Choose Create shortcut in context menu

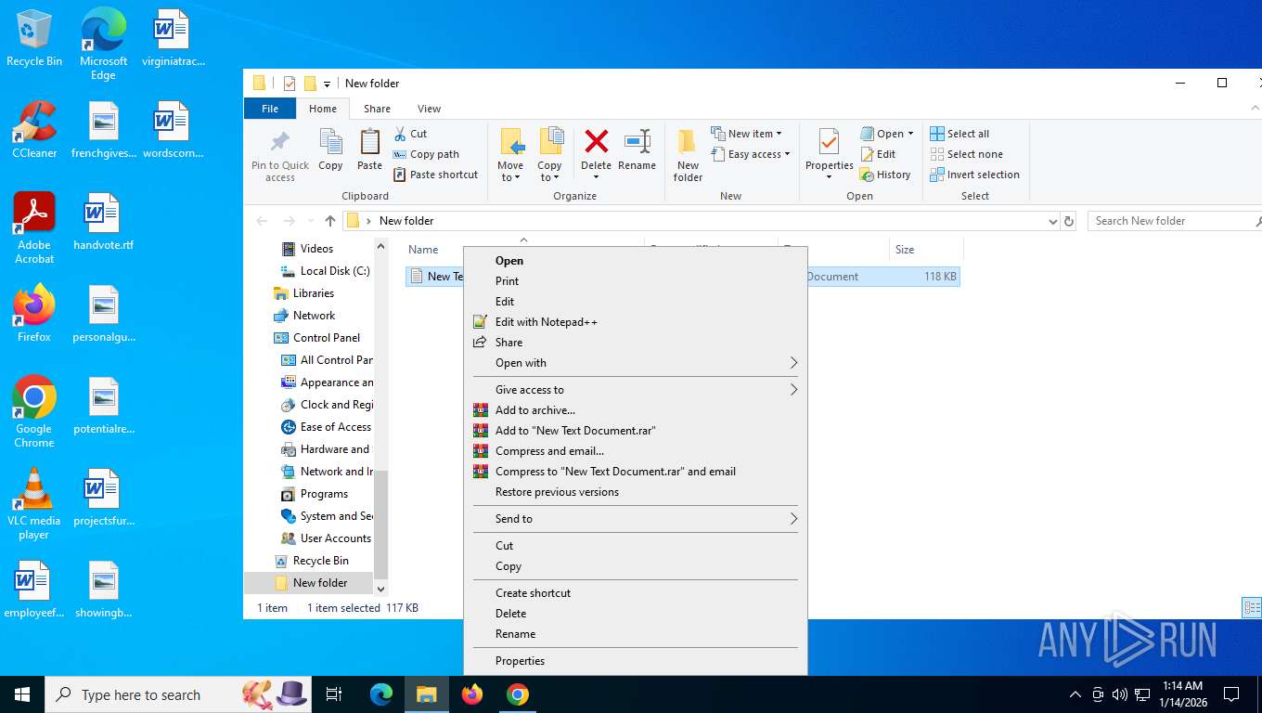click(635, 593)
